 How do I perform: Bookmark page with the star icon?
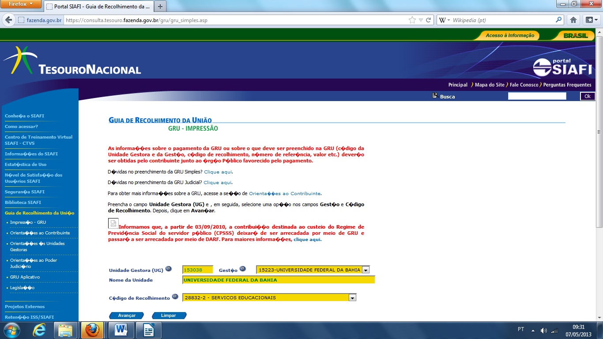click(x=412, y=20)
